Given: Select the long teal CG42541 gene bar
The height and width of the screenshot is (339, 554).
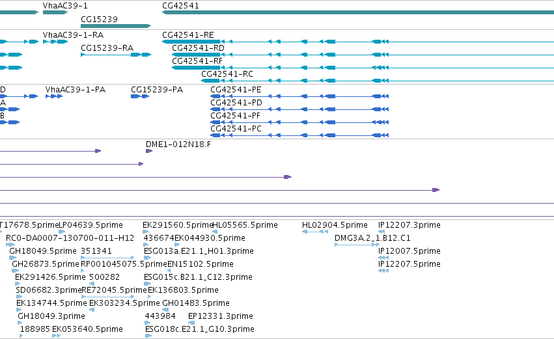Looking at the screenshot, I should click(x=358, y=12).
